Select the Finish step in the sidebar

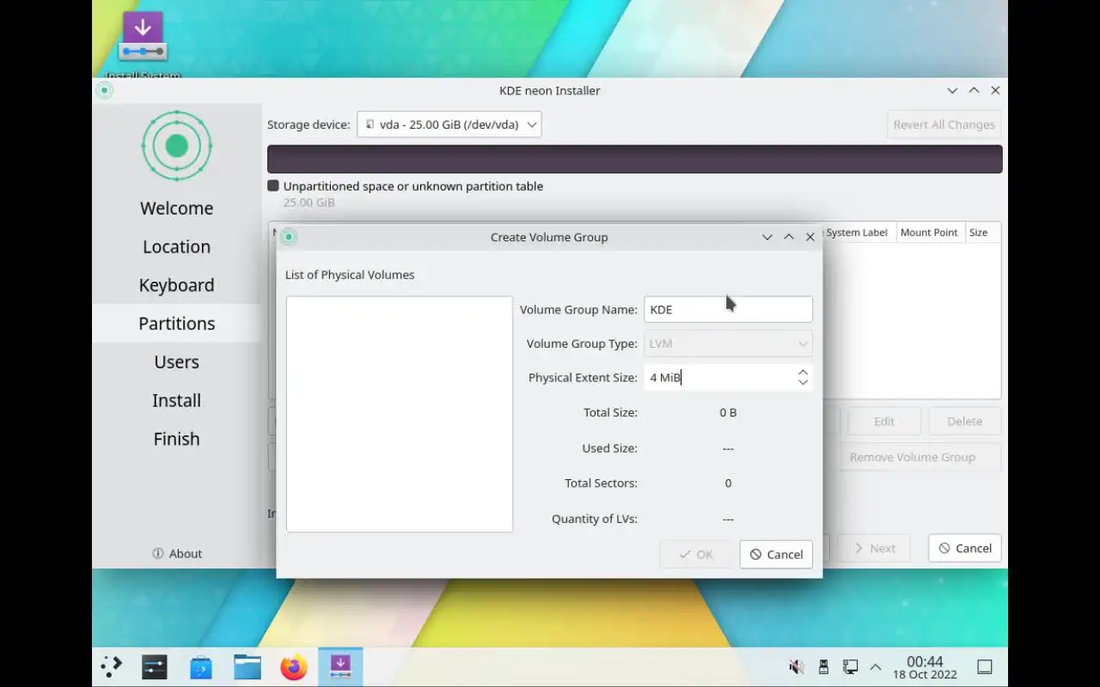[x=177, y=439]
